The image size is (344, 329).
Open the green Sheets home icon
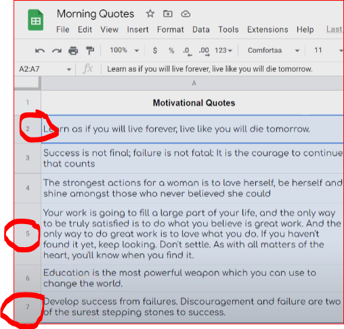coord(35,20)
